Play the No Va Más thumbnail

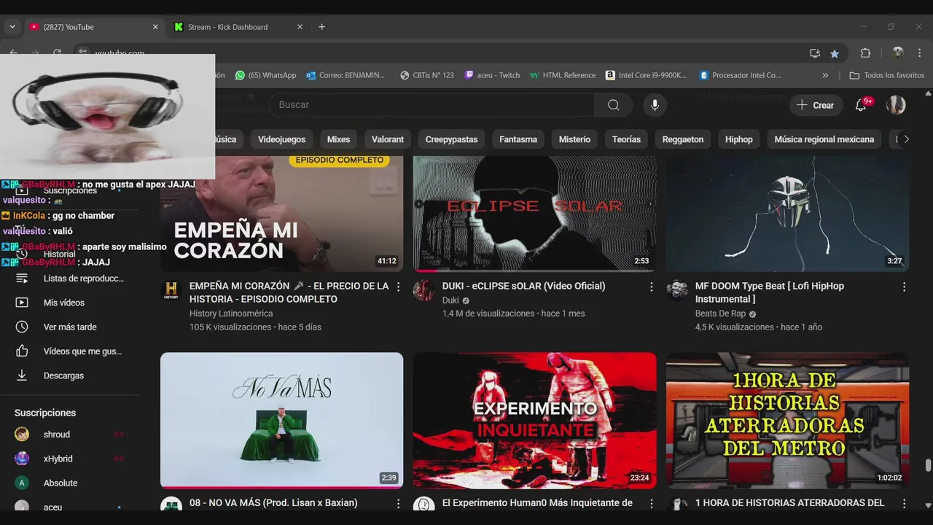281,421
